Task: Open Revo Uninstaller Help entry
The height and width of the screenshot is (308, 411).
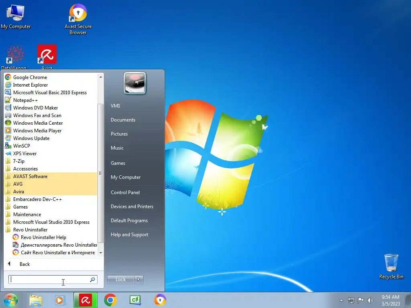Action: click(x=51, y=237)
